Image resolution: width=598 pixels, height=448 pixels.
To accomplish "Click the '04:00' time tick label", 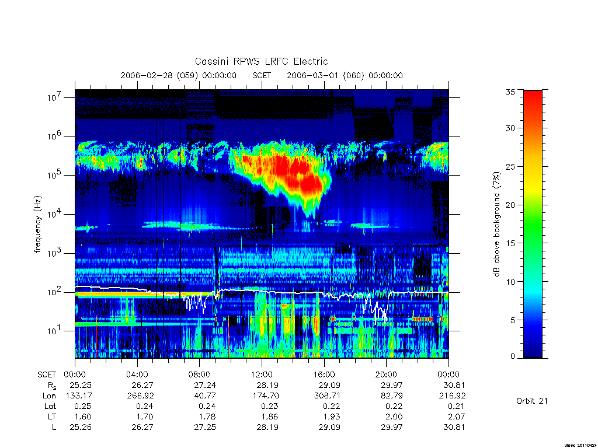I will coord(137,374).
